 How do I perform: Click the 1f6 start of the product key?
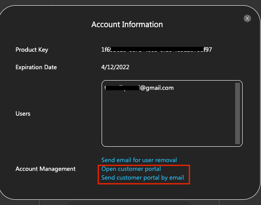[106, 49]
